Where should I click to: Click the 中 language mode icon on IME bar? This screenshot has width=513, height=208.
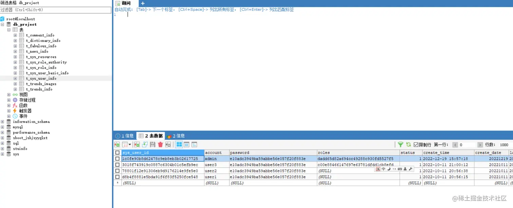pos(383,169)
